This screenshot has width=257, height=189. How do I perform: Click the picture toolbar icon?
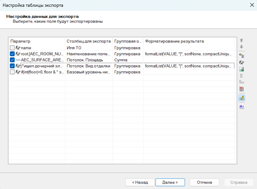coord(242,69)
